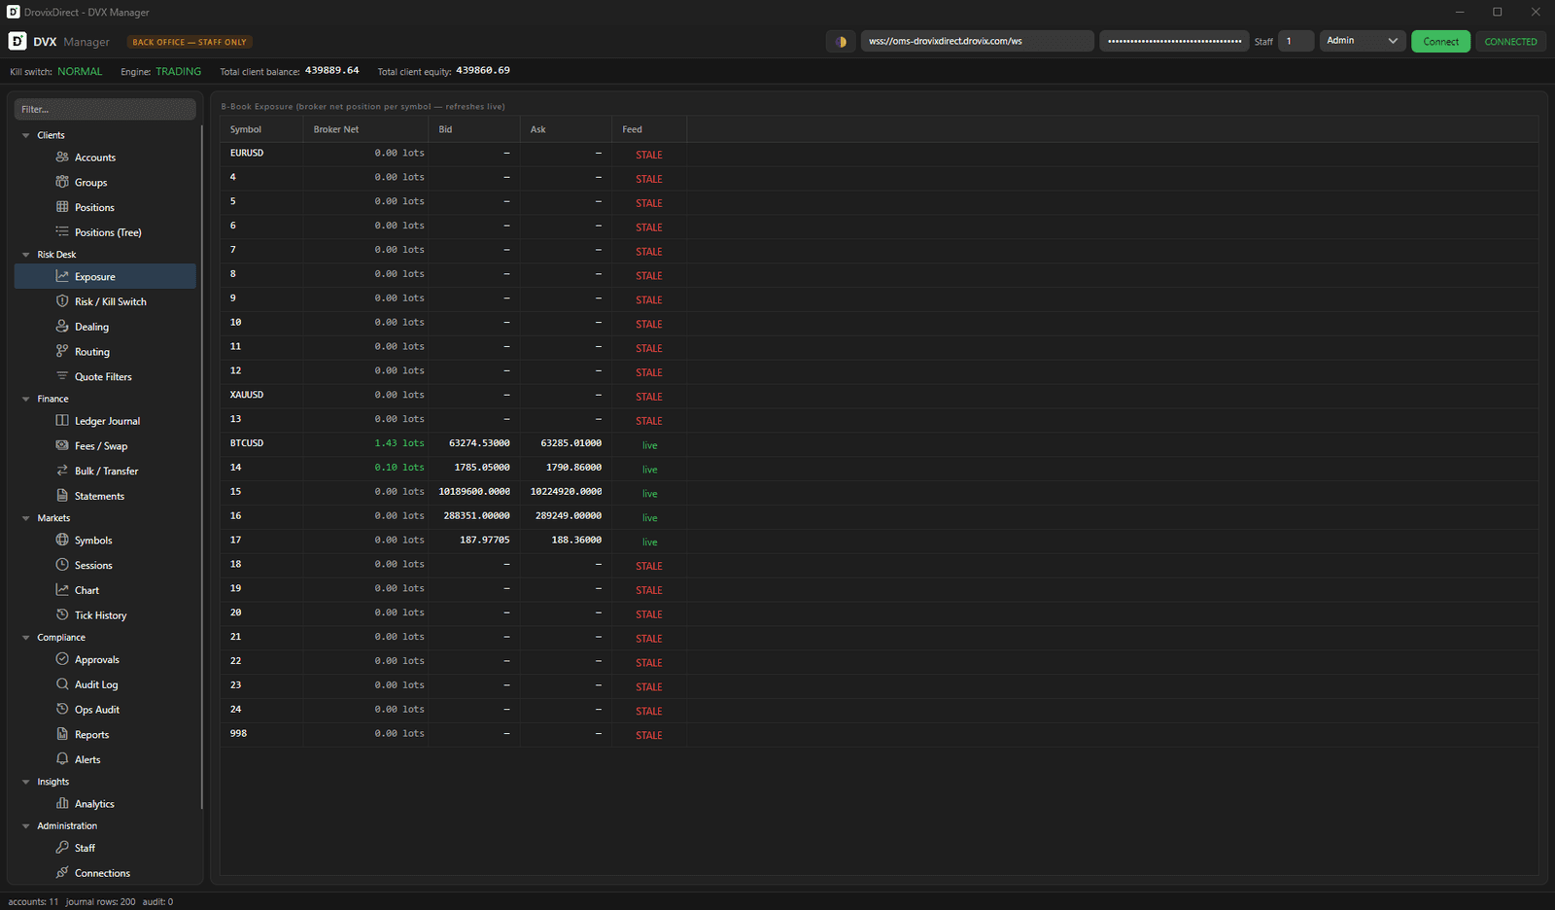Sort by the Symbol column header
Image resolution: width=1555 pixels, height=910 pixels.
pos(261,129)
